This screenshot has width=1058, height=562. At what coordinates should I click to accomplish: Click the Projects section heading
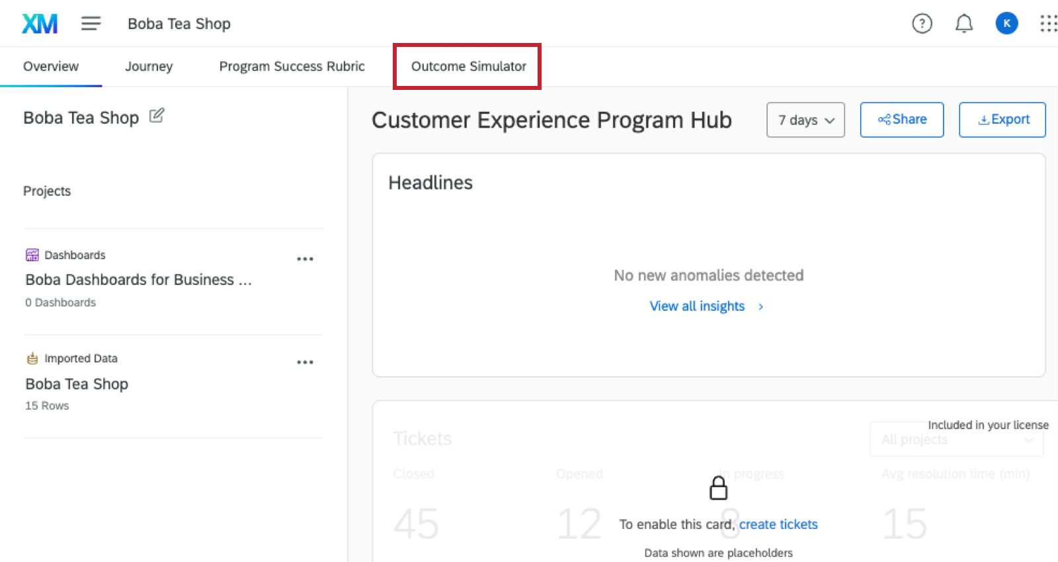(47, 191)
